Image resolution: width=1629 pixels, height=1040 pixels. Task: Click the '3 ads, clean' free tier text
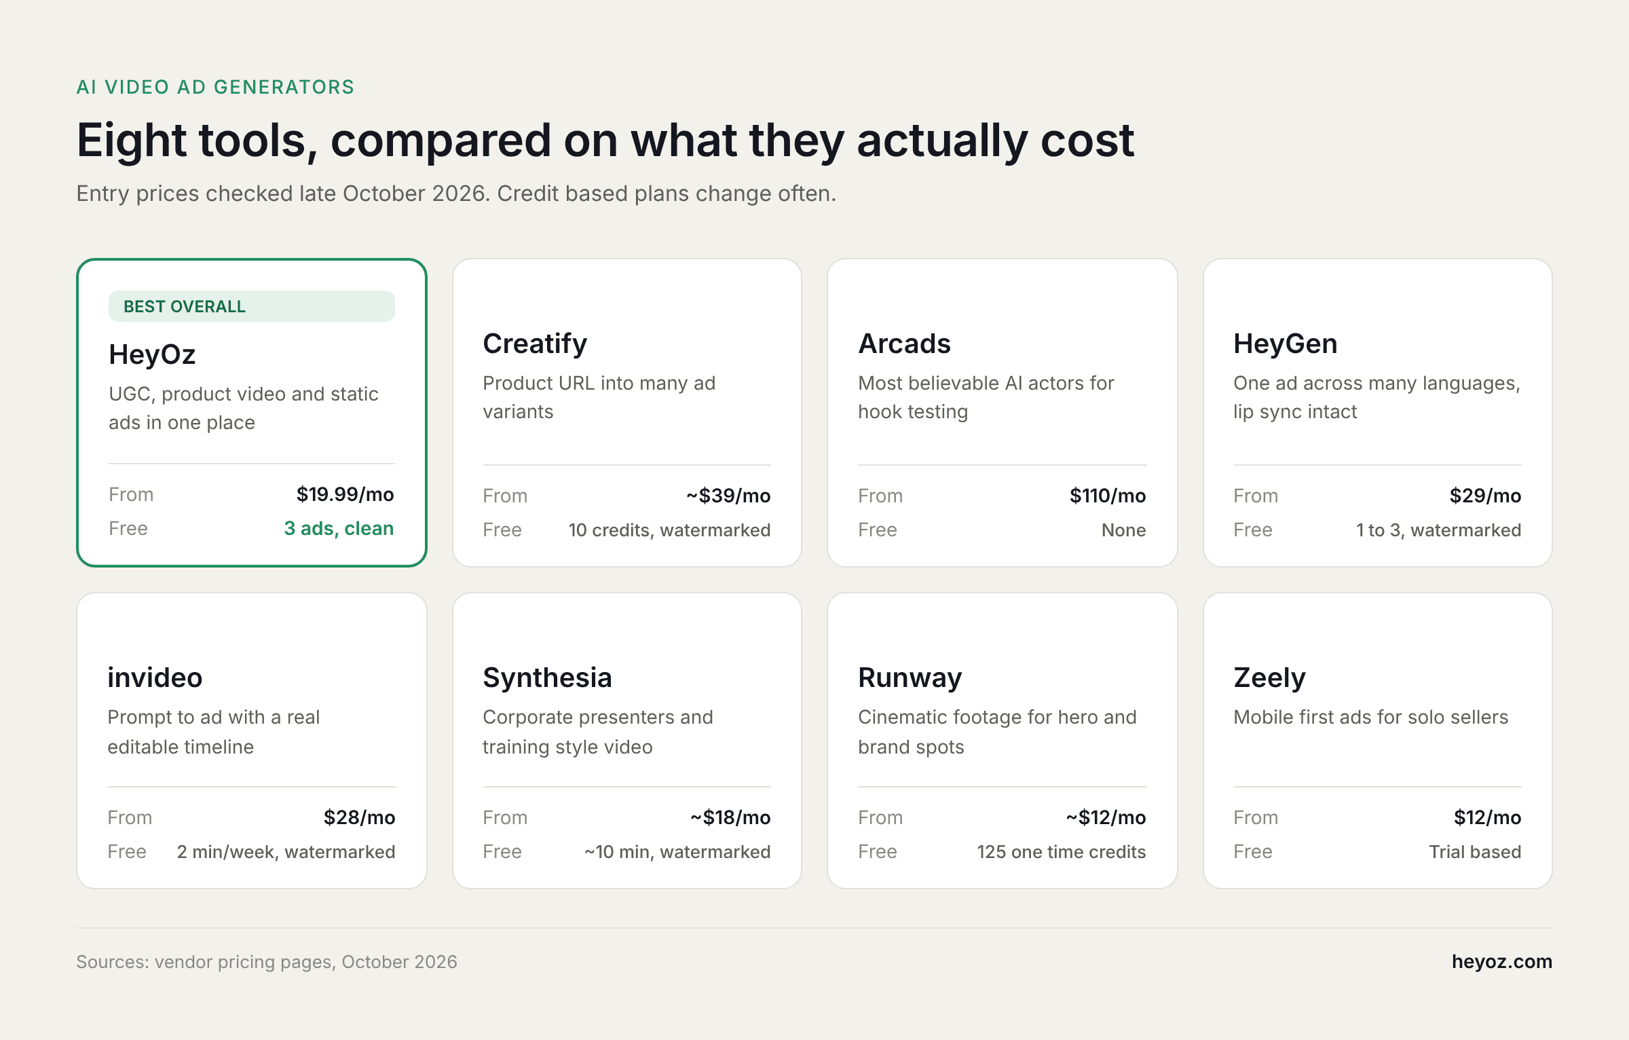click(x=339, y=528)
